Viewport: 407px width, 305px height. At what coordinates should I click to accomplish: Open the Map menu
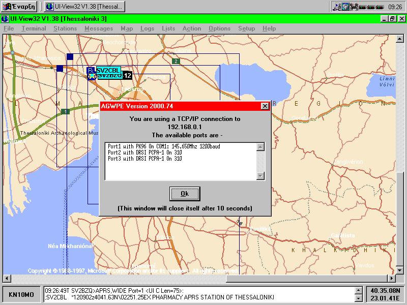tap(127, 28)
